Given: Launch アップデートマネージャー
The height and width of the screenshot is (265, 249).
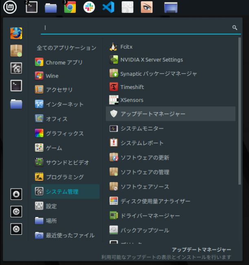Looking at the screenshot, I should [171, 114].
